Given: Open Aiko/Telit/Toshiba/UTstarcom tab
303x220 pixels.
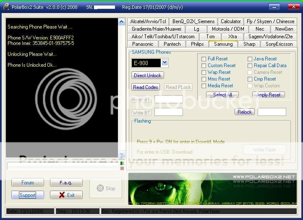Looking at the screenshot, I should tap(163, 37).
